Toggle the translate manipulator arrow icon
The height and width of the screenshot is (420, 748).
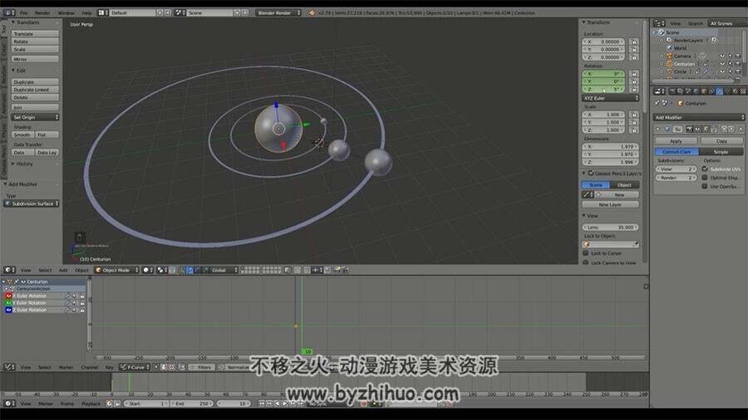coord(189,270)
